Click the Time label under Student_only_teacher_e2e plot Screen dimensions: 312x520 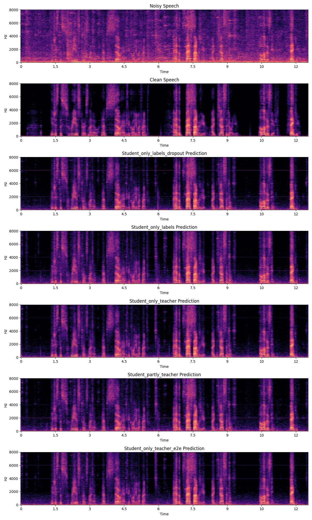click(164, 514)
